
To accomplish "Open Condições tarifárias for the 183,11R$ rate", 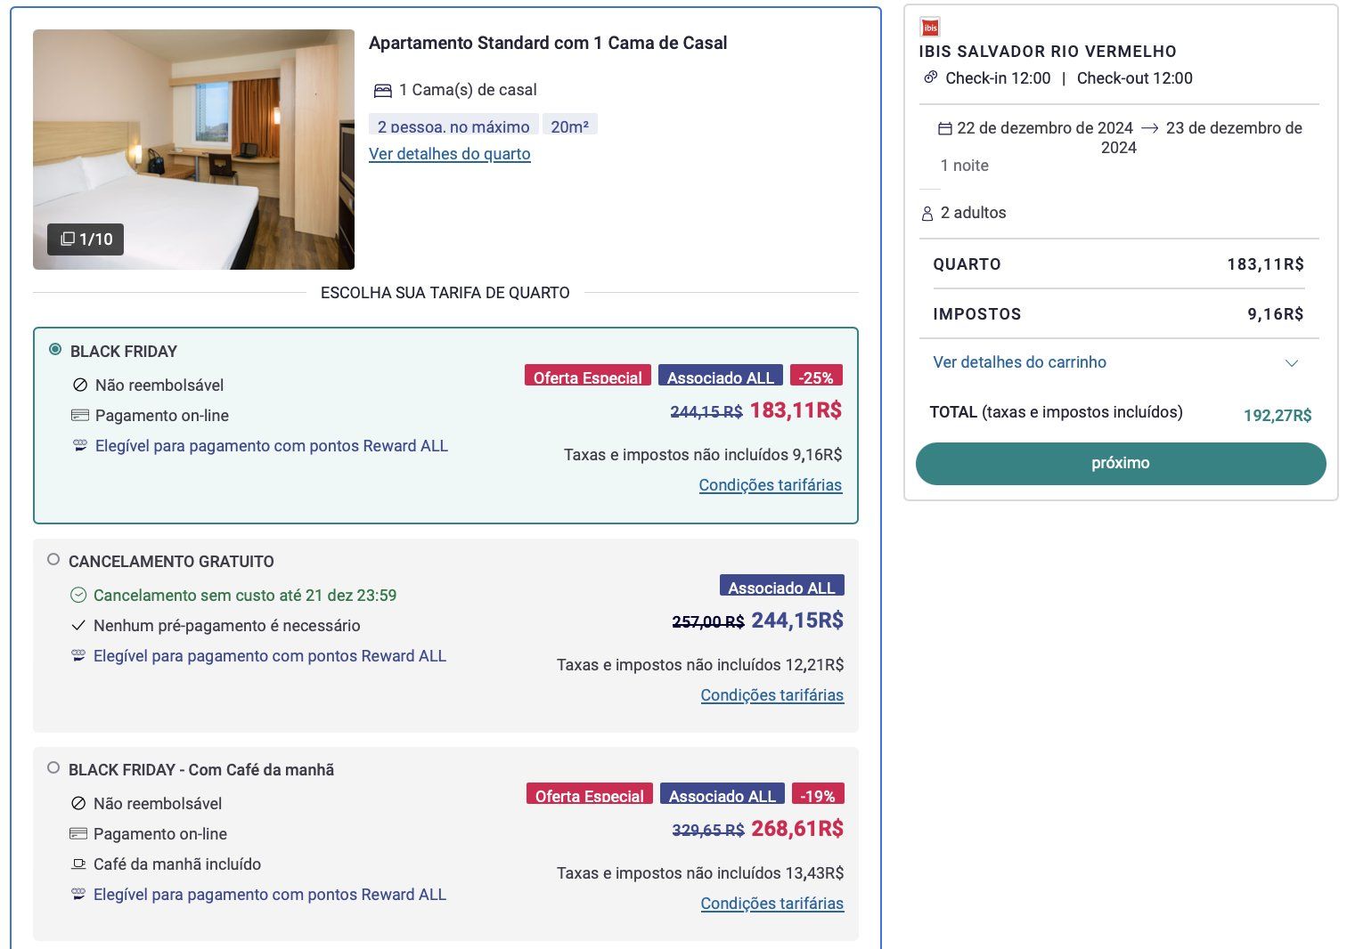I will point(771,485).
